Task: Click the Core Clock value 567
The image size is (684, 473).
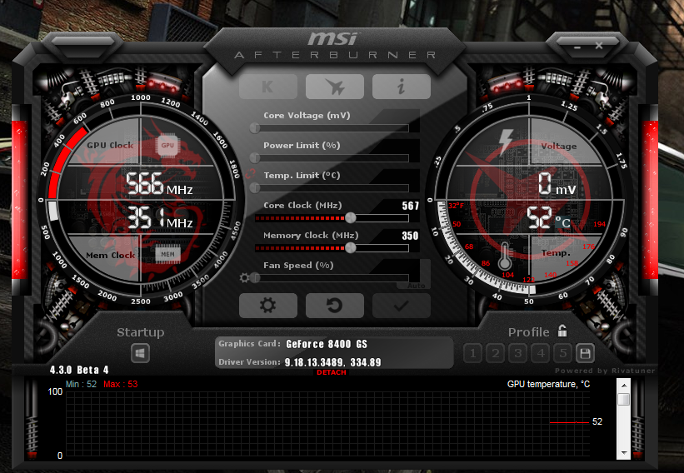Action: point(411,206)
